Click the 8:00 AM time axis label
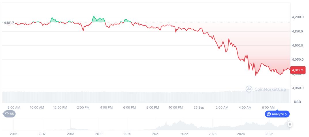The image size is (309, 137). pyautogui.click(x=14, y=107)
